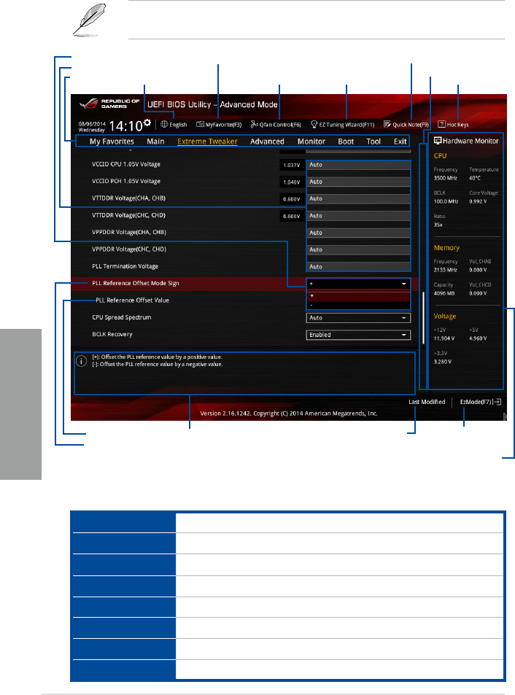This screenshot has width=515, height=695.
Task: Select the PLL Reference Offset Value row
Action: 132,300
